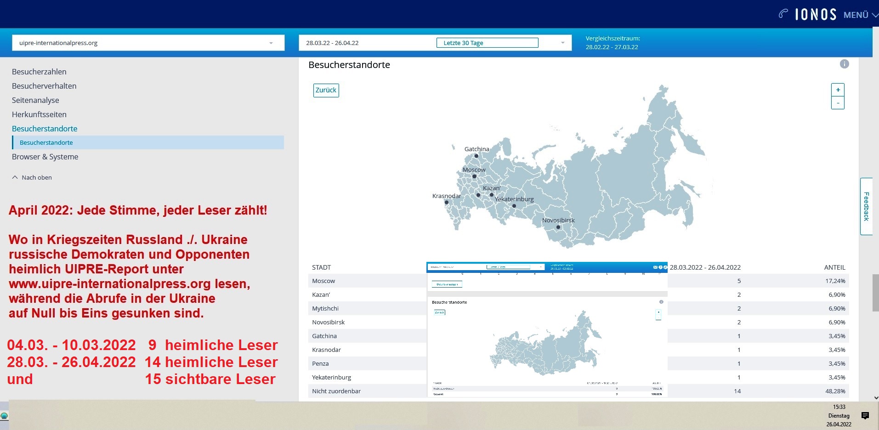Click the Krasnodar dot on the map
Screen dimensions: 879x430
[446, 203]
